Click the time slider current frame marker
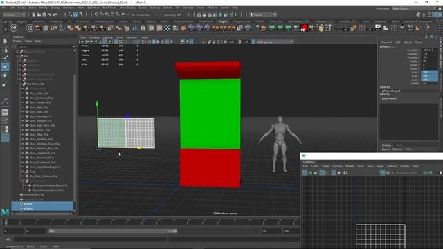Image resolution: width=443 pixels, height=249 pixels. pyautogui.click(x=6, y=222)
